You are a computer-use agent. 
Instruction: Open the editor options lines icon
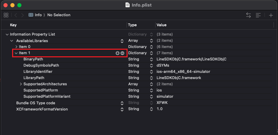(x=258, y=15)
